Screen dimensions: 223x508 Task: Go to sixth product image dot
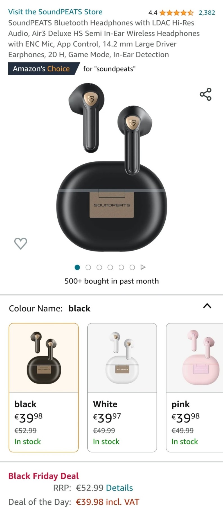pyautogui.click(x=132, y=267)
